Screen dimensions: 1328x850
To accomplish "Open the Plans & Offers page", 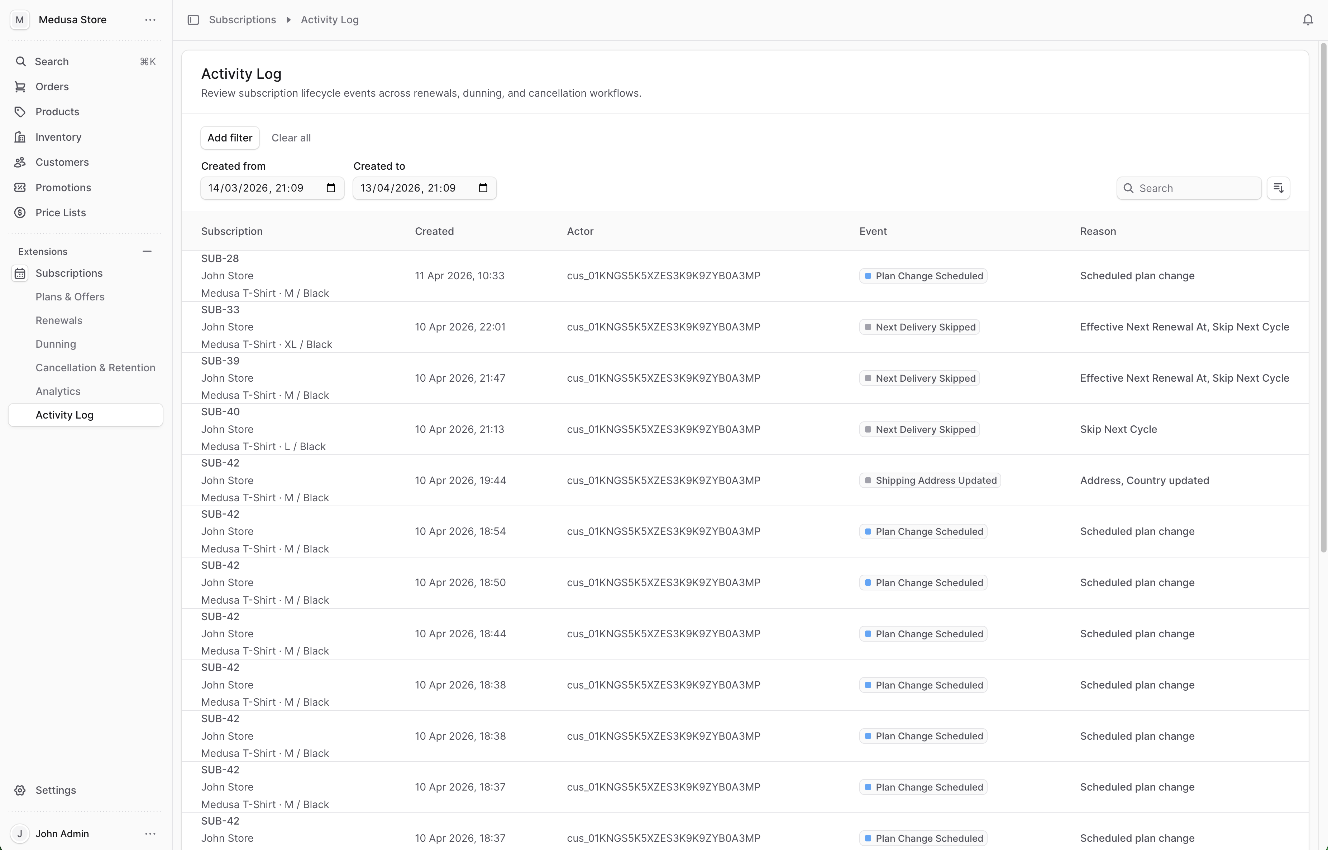I will tap(70, 297).
